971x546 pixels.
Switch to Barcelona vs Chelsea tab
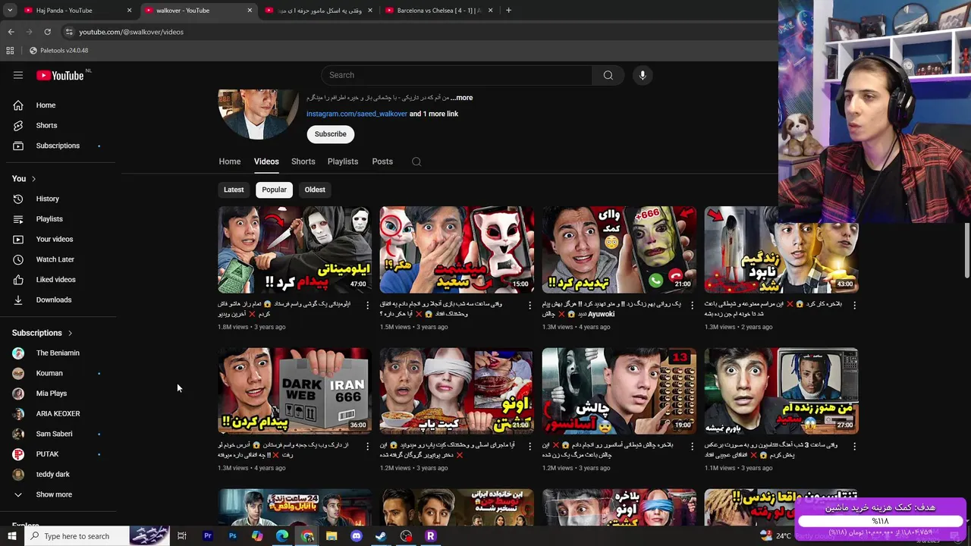(x=438, y=11)
